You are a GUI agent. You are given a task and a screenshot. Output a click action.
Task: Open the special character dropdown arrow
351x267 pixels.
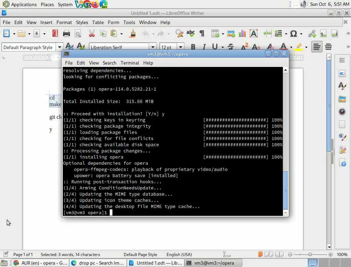(301, 34)
